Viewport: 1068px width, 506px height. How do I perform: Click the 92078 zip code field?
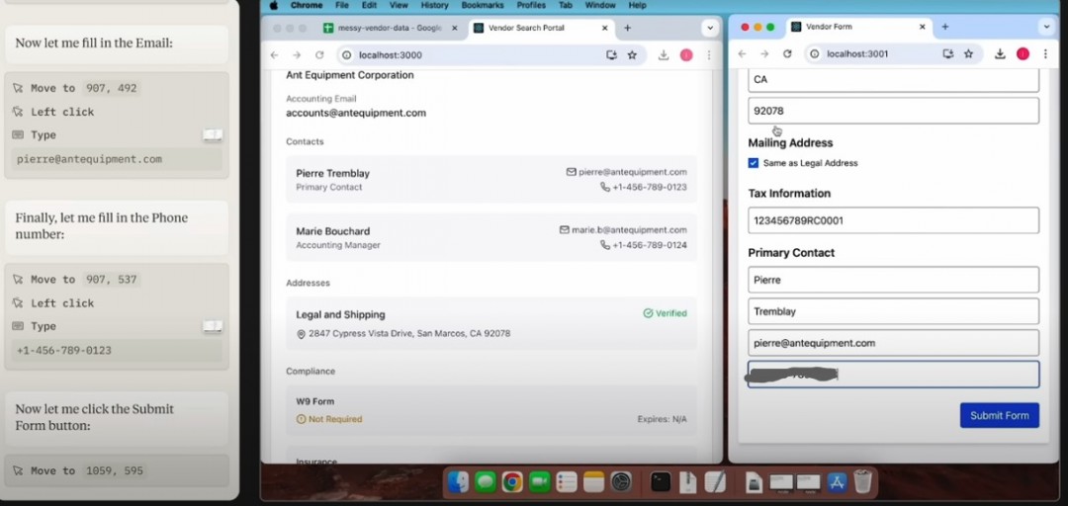point(894,111)
